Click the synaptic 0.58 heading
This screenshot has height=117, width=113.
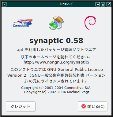[56, 41]
